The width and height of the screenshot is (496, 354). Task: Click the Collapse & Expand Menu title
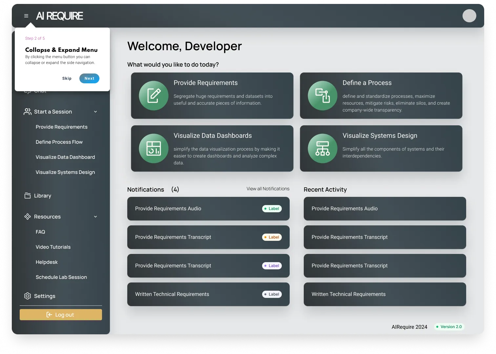pyautogui.click(x=61, y=50)
